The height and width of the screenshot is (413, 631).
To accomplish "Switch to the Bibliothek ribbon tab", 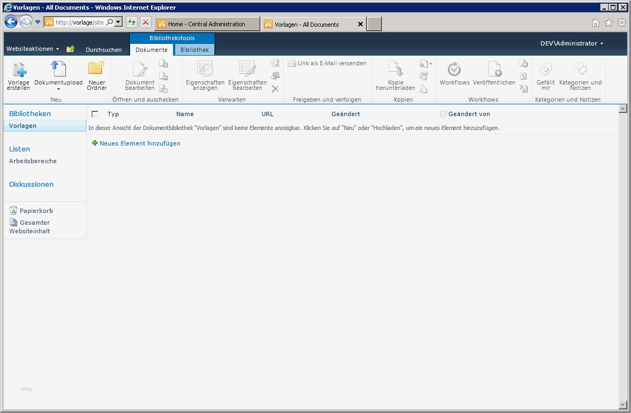I will (x=194, y=50).
